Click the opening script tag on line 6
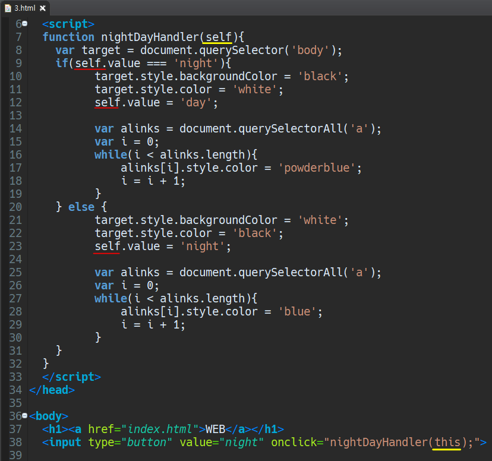The height and width of the screenshot is (461, 492). coord(68,24)
